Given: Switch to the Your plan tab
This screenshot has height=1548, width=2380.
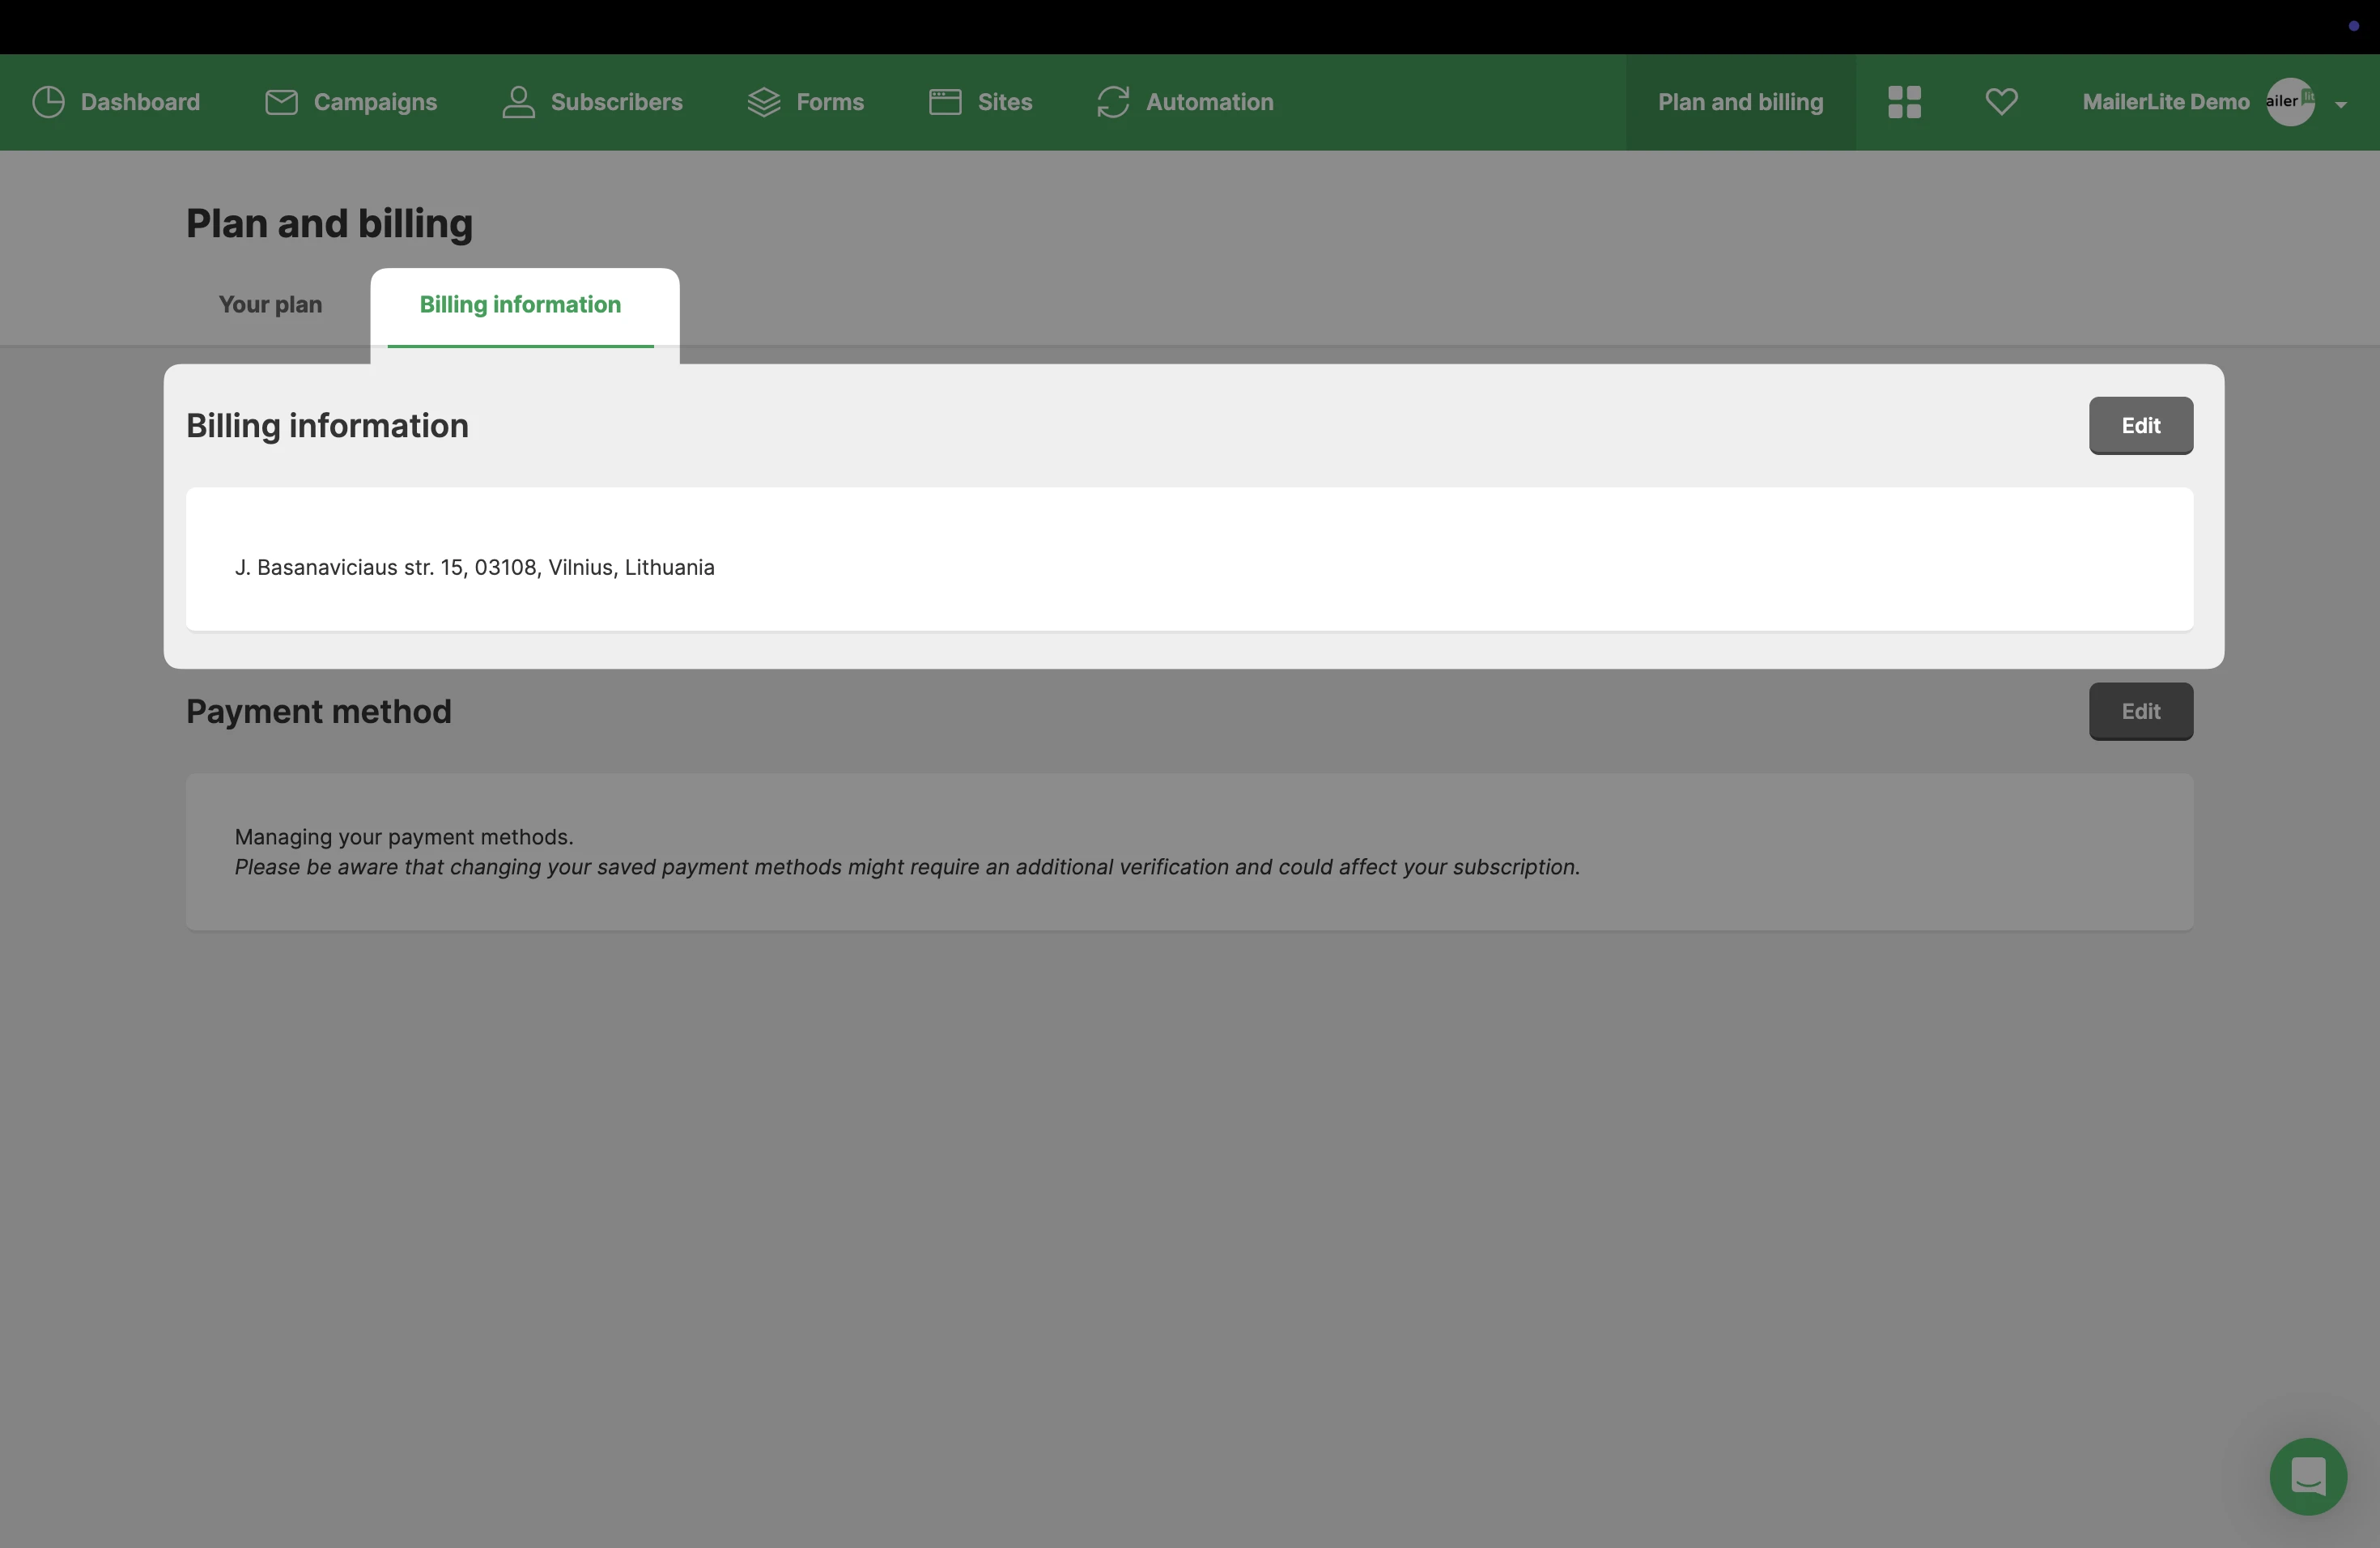Looking at the screenshot, I should [270, 304].
